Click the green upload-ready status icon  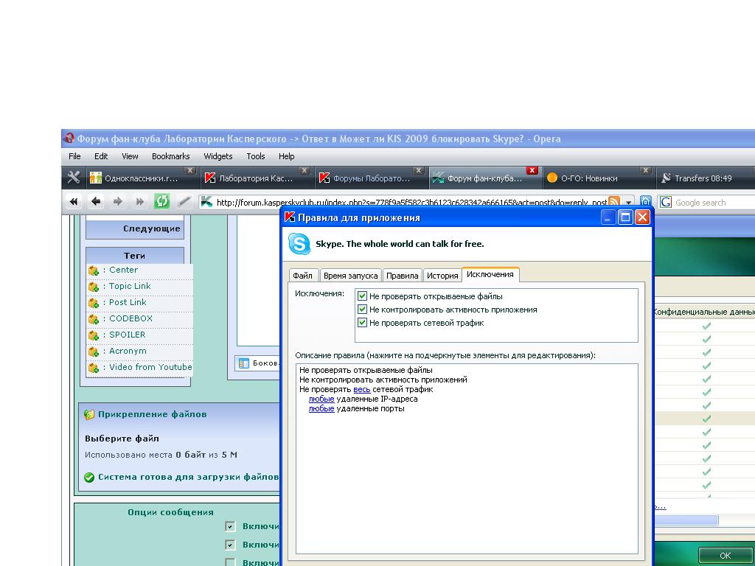[x=89, y=478]
